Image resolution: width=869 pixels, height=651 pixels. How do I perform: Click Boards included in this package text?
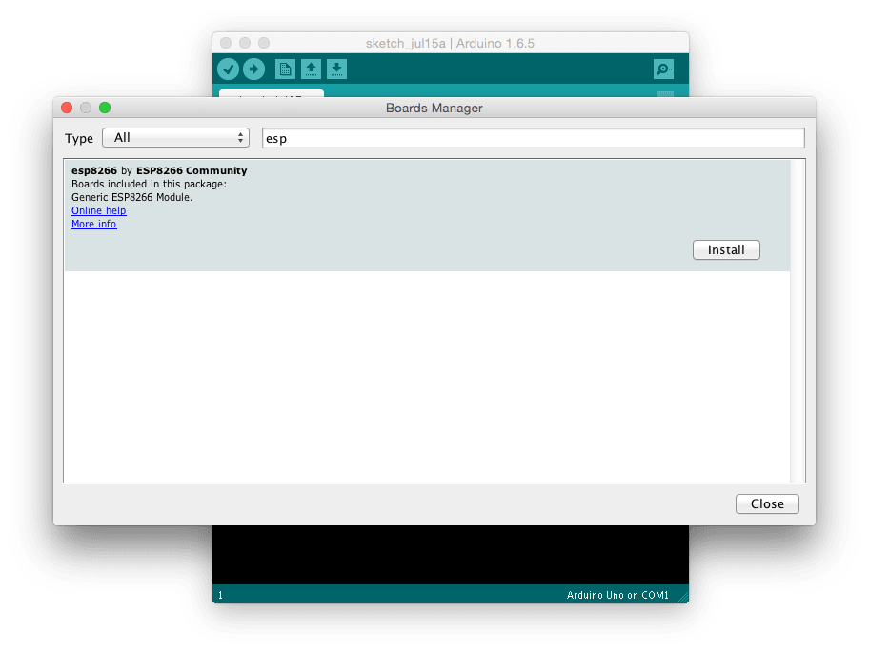pyautogui.click(x=149, y=184)
